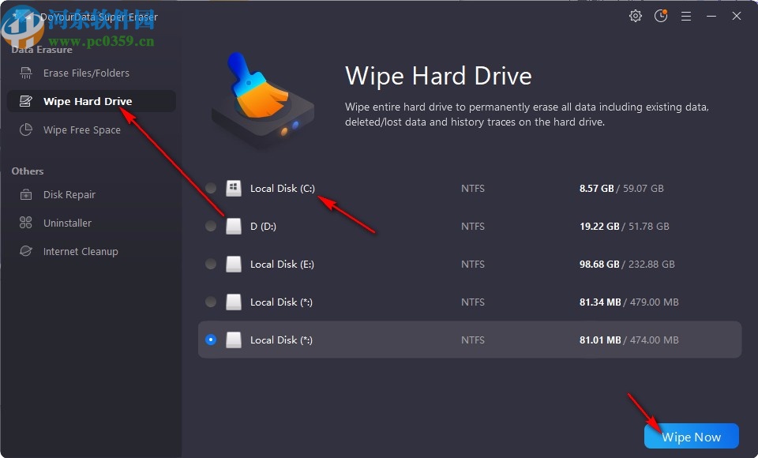Open the Erase Files/Folders section

pyautogui.click(x=86, y=73)
